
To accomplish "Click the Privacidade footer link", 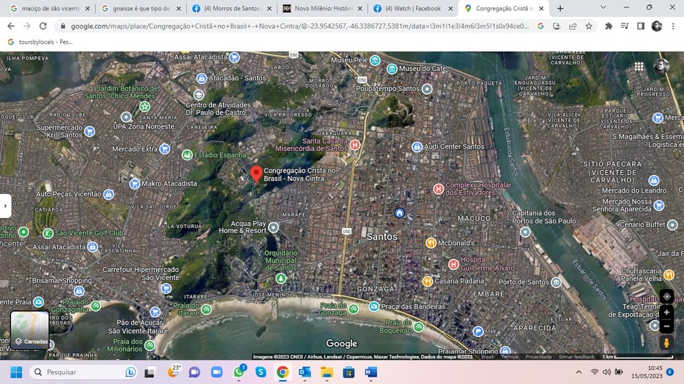I will [x=538, y=357].
